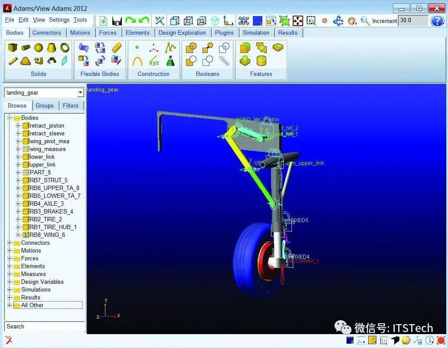Click the blue background color toolbar icon
The height and width of the screenshot is (348, 448).
pyautogui.click(x=258, y=21)
